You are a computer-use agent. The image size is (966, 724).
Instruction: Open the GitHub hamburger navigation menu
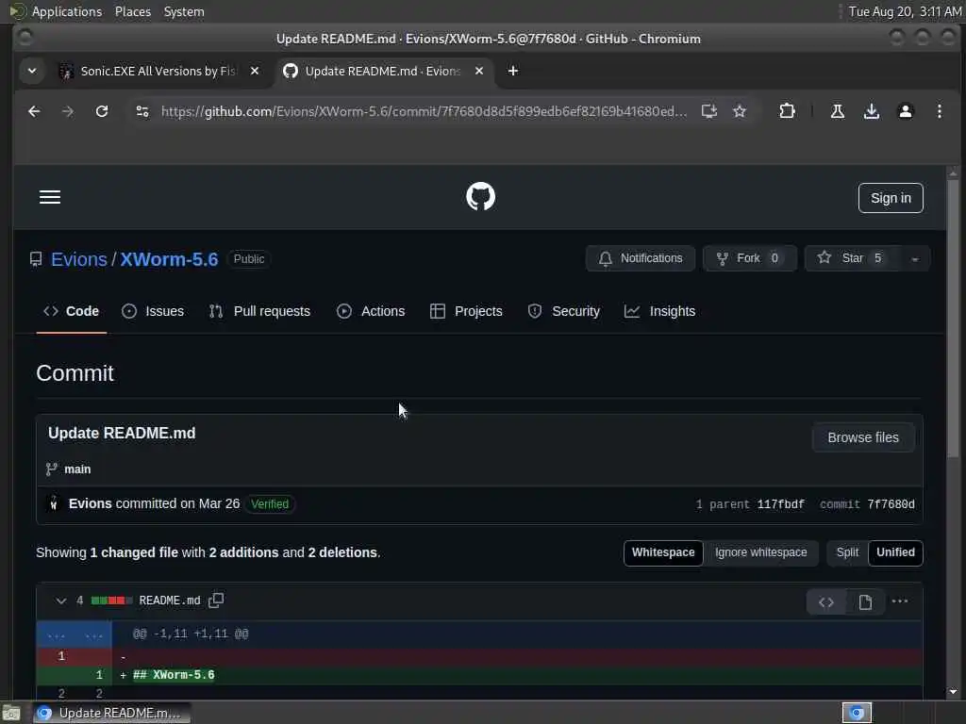[50, 197]
